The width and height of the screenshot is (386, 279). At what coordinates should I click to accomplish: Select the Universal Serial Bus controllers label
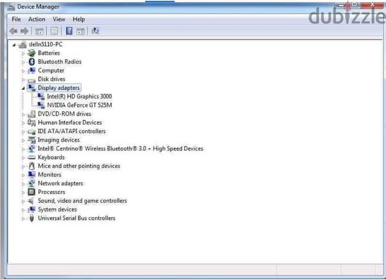pos(76,218)
